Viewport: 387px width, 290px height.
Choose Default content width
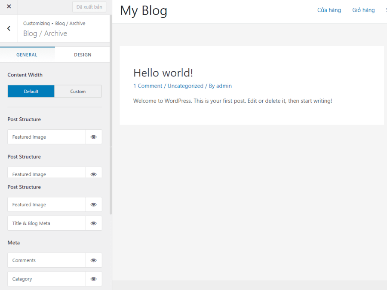(31, 92)
